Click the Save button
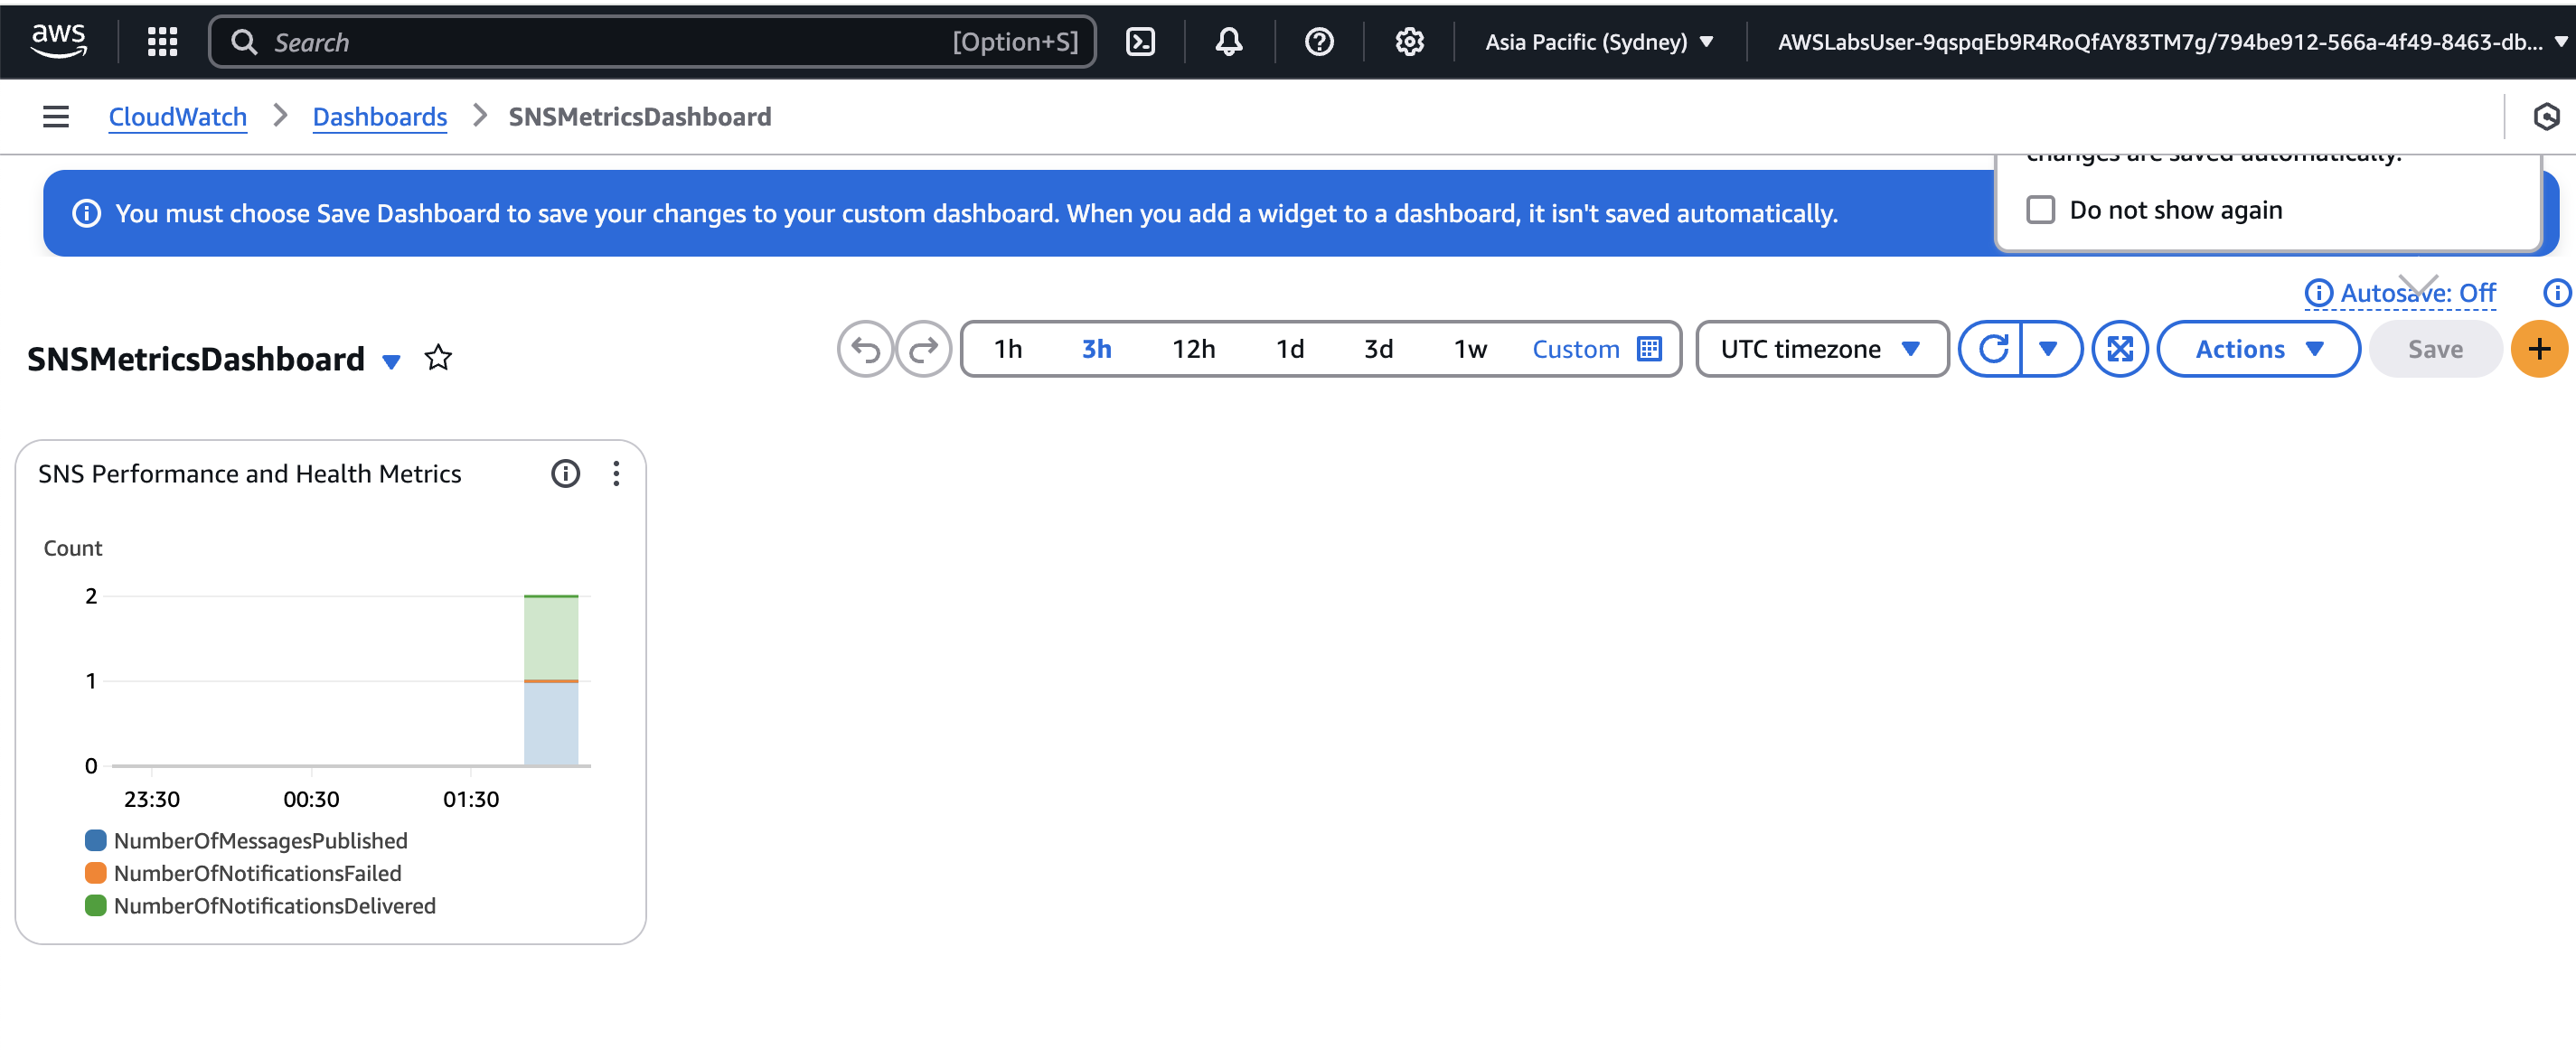The height and width of the screenshot is (1059, 2576). (2435, 349)
